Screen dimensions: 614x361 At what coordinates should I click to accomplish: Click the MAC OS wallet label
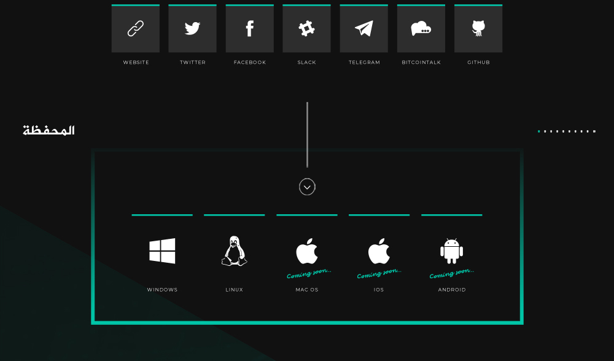coord(307,290)
